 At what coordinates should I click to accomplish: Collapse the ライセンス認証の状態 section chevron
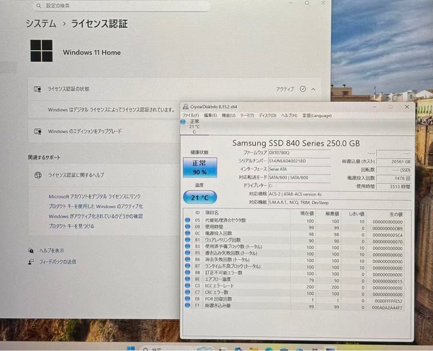(x=314, y=89)
